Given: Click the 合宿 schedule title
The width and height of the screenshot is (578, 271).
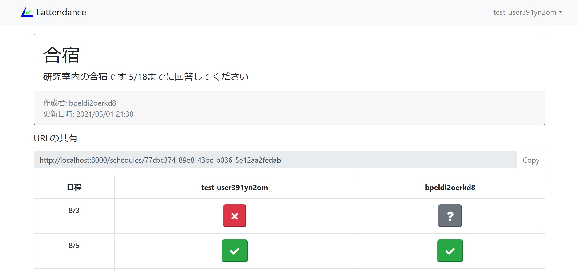Looking at the screenshot, I should [61, 55].
